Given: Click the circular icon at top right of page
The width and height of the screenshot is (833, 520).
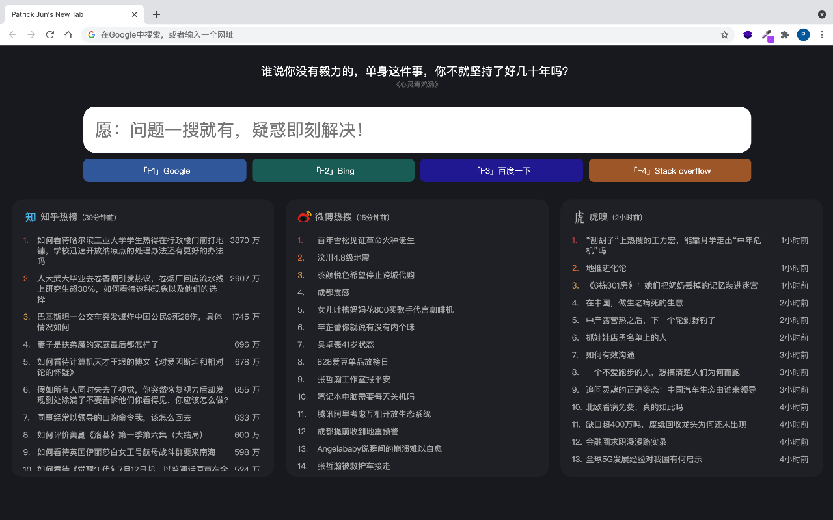Looking at the screenshot, I should [821, 14].
